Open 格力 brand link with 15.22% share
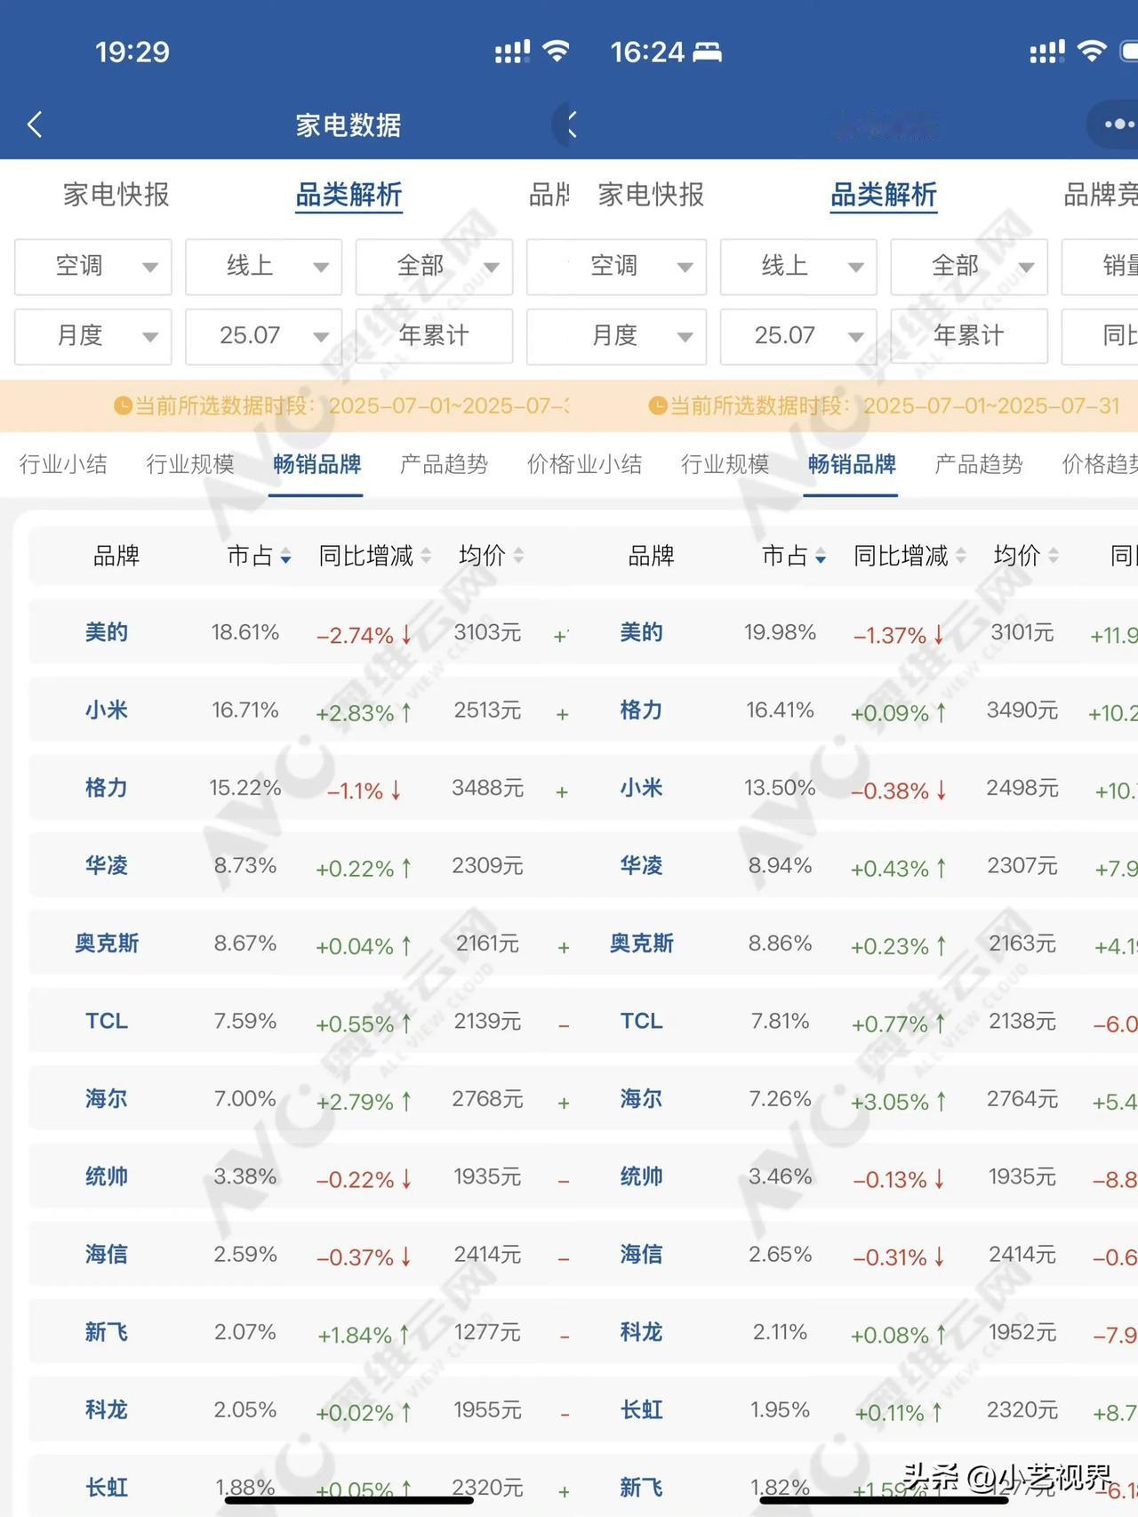This screenshot has width=1138, height=1517. 107,788
